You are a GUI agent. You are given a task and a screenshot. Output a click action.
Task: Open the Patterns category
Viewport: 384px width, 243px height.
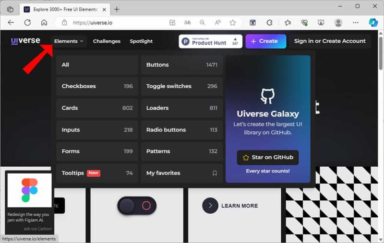pos(182,151)
